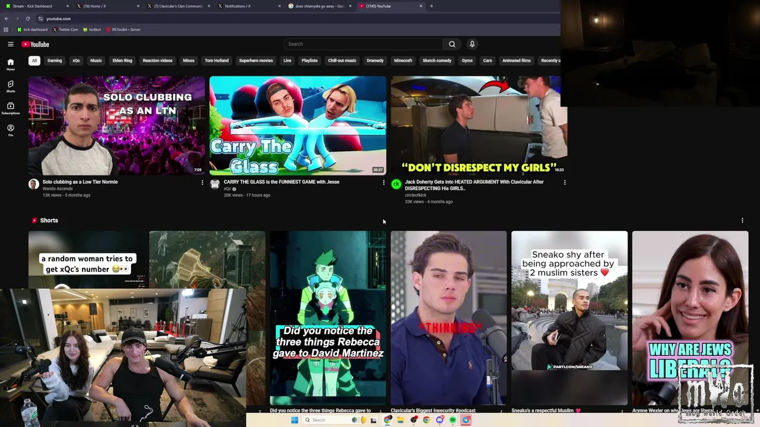The height and width of the screenshot is (427, 760).
Task: Reload the page
Action: coord(27,18)
